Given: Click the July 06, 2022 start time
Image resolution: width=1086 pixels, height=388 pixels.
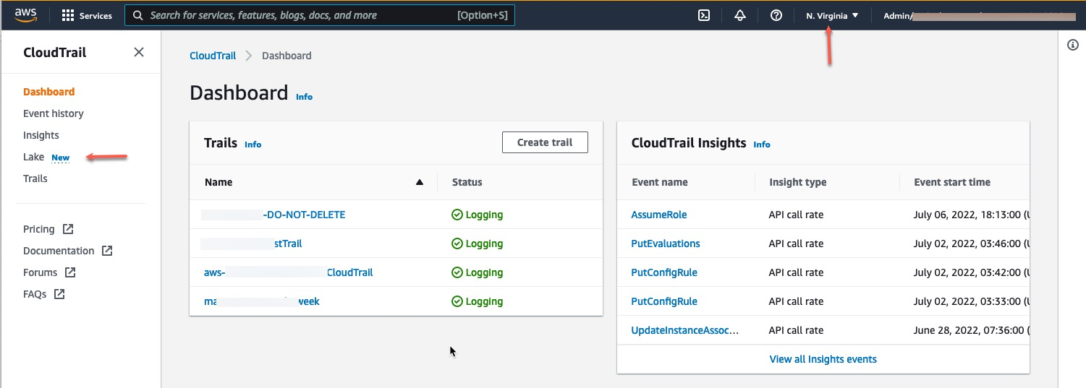Looking at the screenshot, I should pos(971,215).
